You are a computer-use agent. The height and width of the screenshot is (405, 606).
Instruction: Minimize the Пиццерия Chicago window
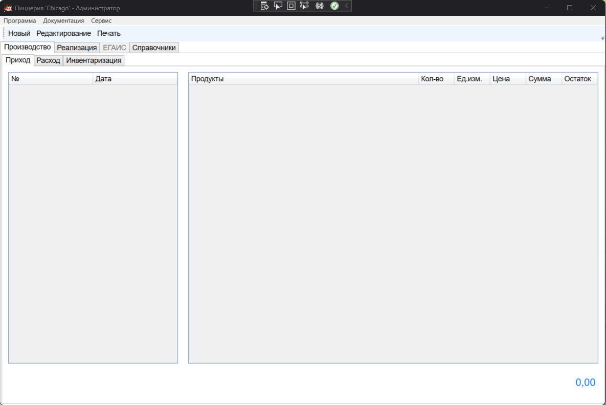547,8
